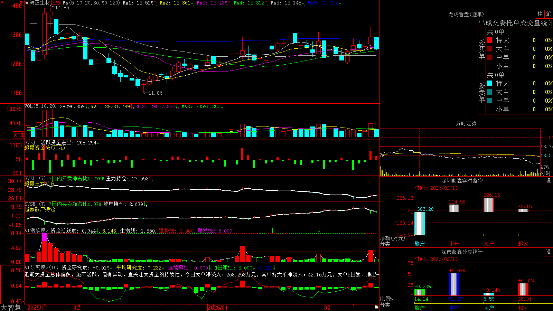Click the lock icon on the date axis
Screen dimensions: 553x311
pyautogui.click(x=376, y=307)
